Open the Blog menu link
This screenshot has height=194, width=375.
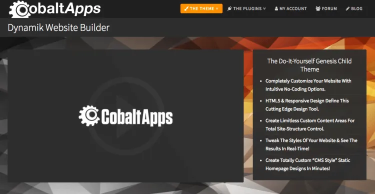click(x=354, y=8)
